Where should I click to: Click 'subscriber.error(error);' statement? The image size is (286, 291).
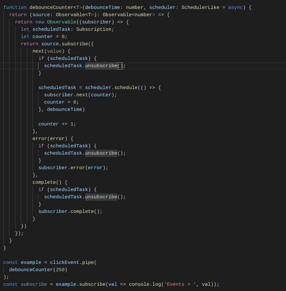(x=73, y=168)
